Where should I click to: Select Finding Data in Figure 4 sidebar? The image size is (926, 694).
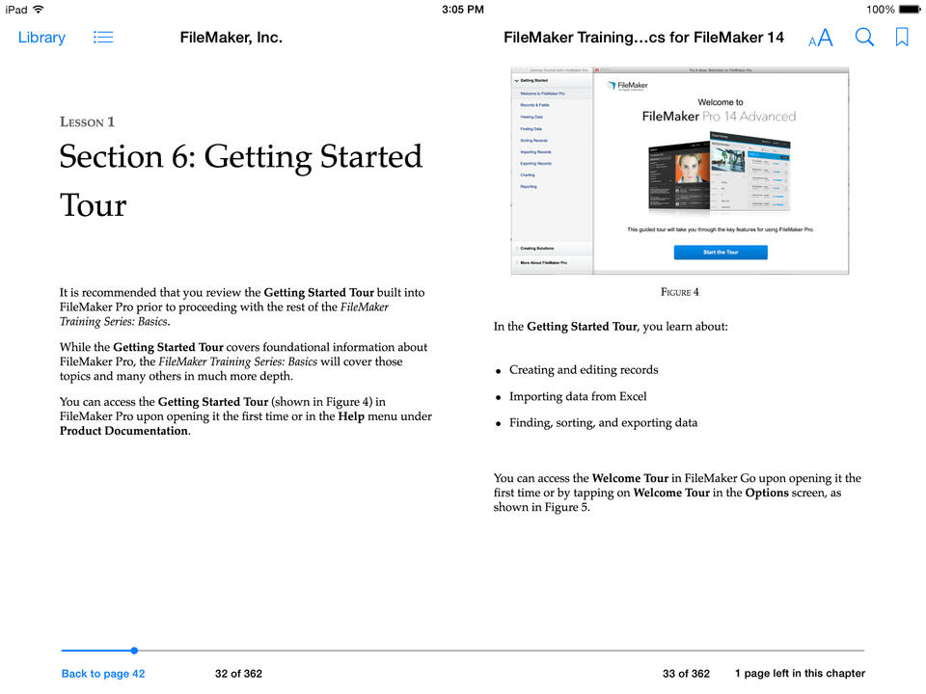pos(531,128)
